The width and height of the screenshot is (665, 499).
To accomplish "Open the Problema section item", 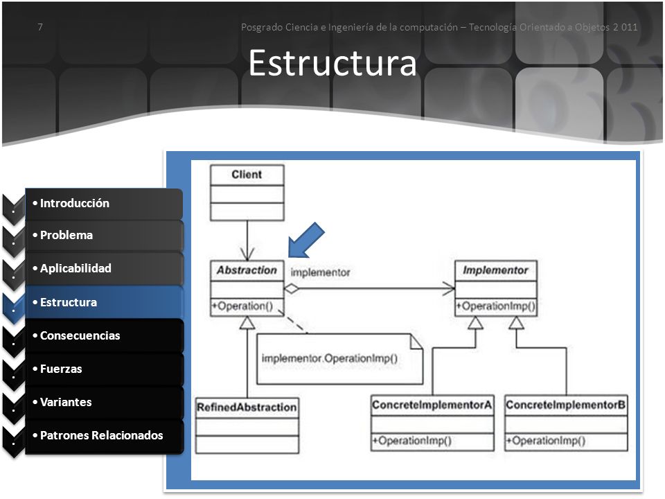I will click(104, 236).
